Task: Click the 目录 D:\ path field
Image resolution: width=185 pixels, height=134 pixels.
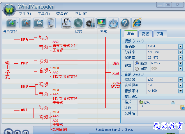Action: click(x=159, y=108)
